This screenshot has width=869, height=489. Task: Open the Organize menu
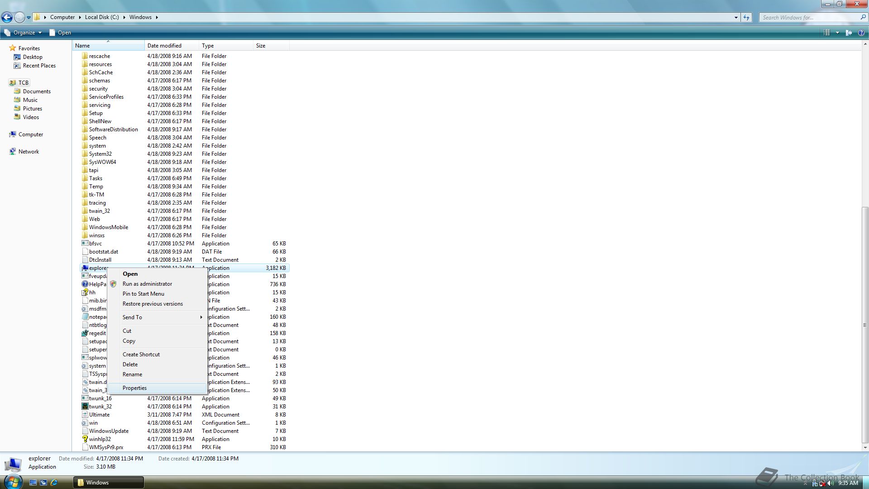pyautogui.click(x=23, y=33)
